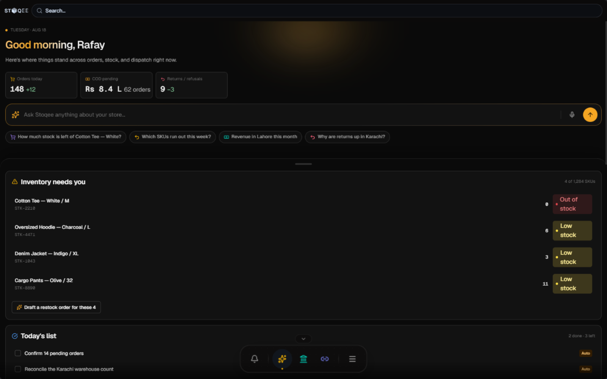This screenshot has height=379, width=607.
Task: Open the bank icon in the dock
Action: [303, 359]
